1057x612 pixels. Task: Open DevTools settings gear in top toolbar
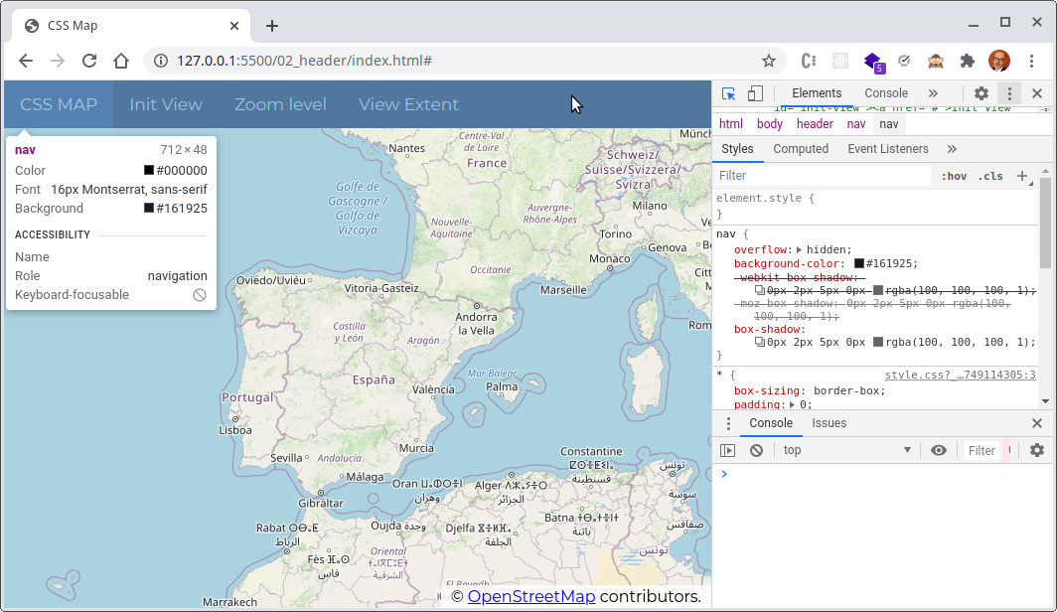[981, 93]
